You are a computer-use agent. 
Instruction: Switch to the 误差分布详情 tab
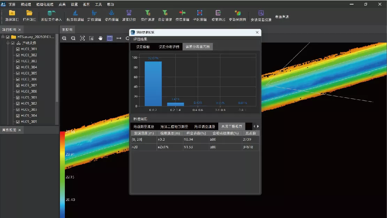(169, 47)
